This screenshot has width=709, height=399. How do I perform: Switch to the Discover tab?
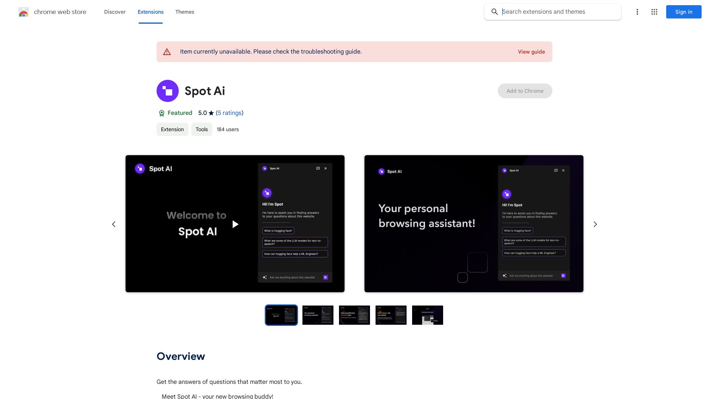[x=115, y=12]
